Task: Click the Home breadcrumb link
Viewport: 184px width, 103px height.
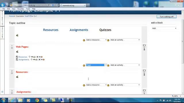Action: [11, 16]
